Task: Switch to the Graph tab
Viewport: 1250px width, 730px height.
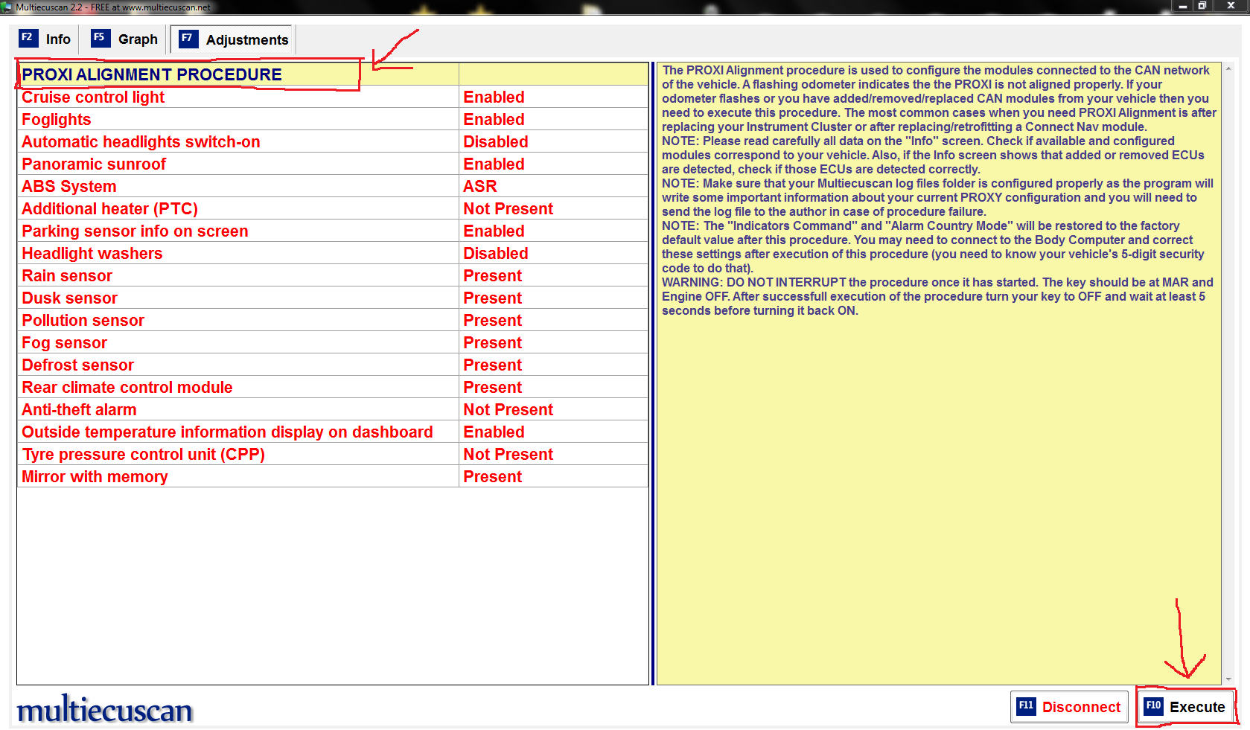Action: click(125, 39)
